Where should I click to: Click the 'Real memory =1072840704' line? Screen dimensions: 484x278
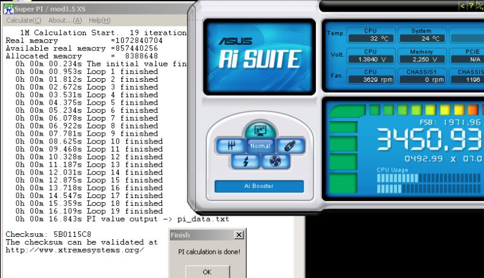pos(84,41)
